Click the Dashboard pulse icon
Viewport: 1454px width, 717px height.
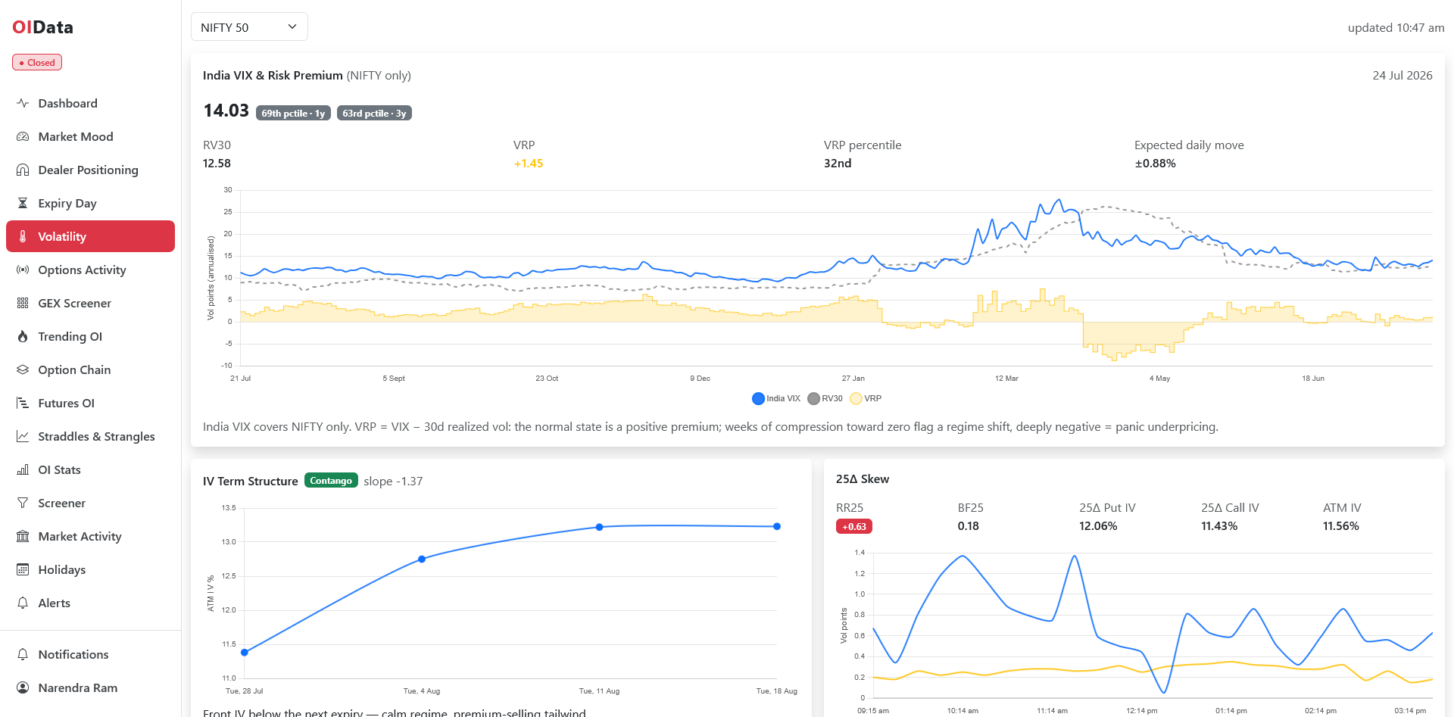(x=23, y=103)
